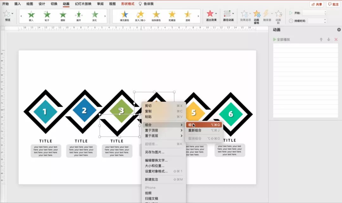This screenshot has height=203, width=342.
Task: Apply the 线条颜色 line color emphasis effect
Action: 156,16
